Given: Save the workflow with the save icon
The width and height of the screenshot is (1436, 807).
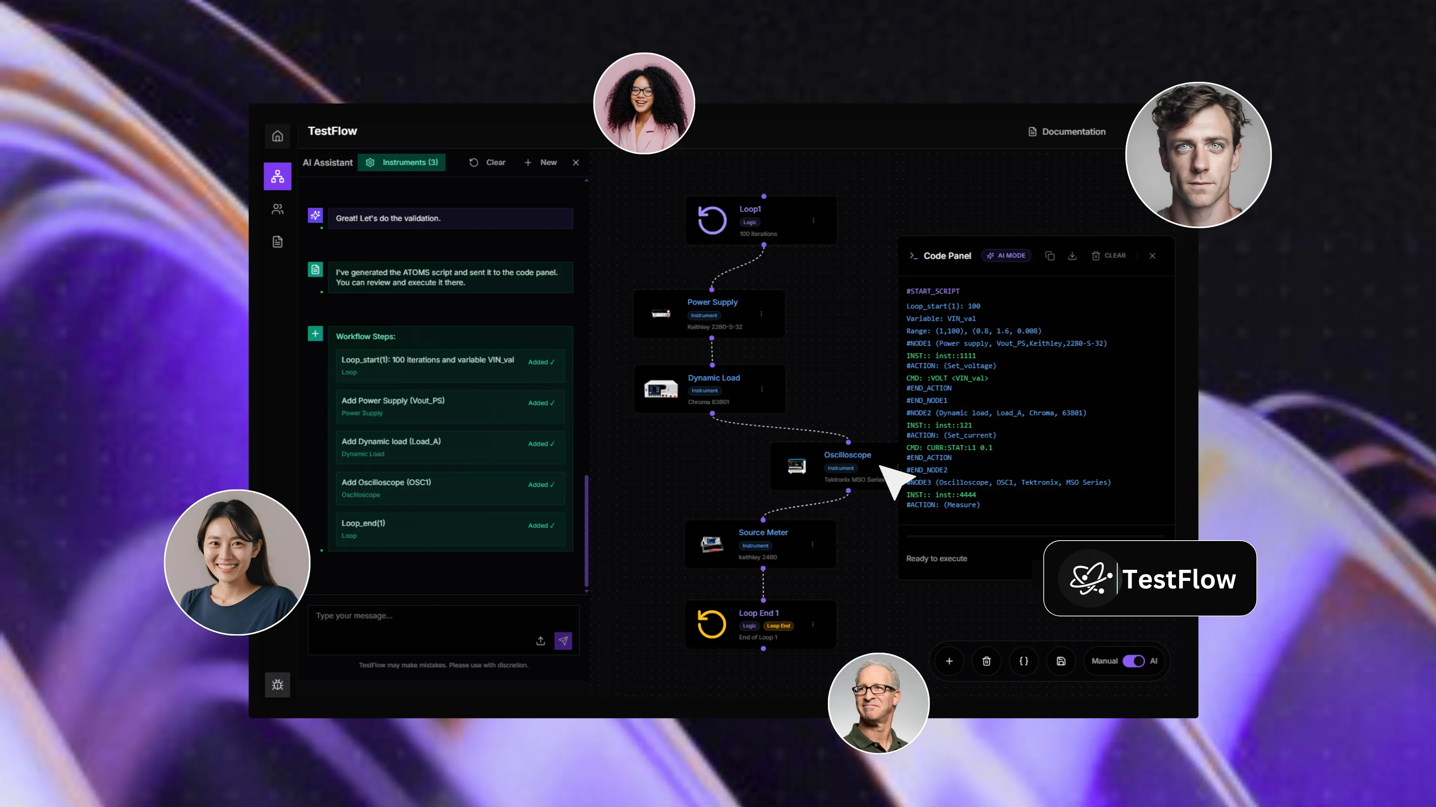Looking at the screenshot, I should click(1061, 661).
